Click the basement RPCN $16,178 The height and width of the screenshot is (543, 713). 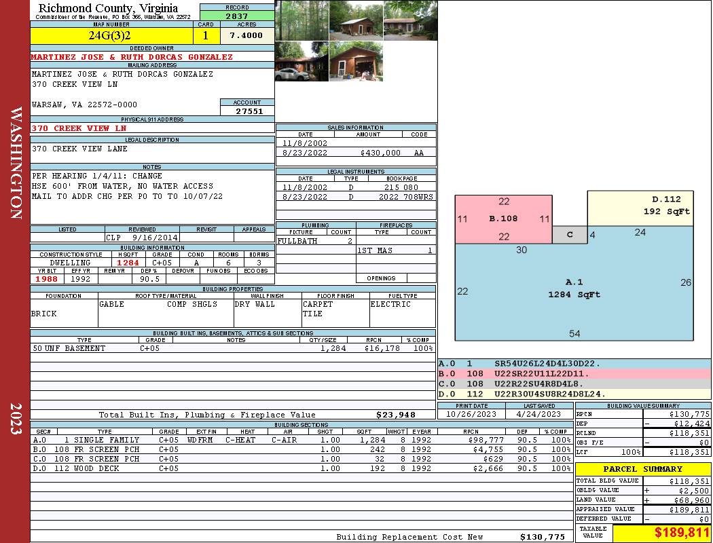(382, 348)
